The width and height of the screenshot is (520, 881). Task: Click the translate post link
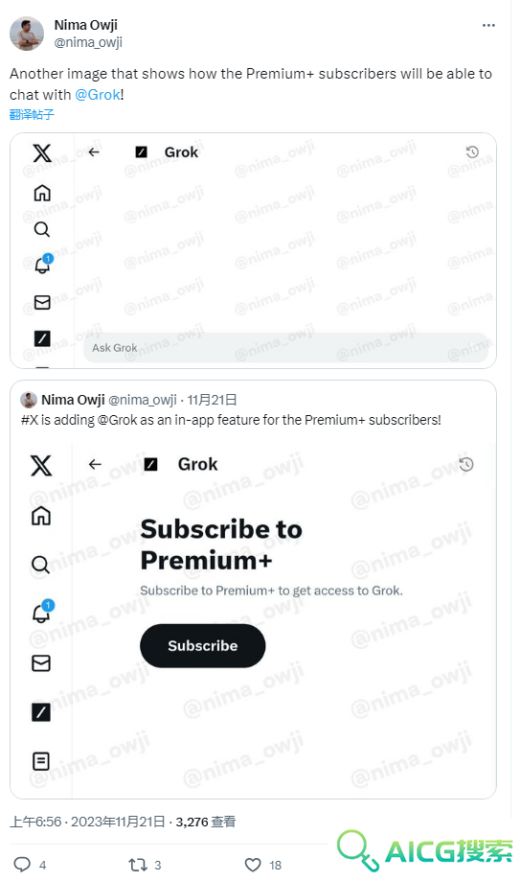32,115
